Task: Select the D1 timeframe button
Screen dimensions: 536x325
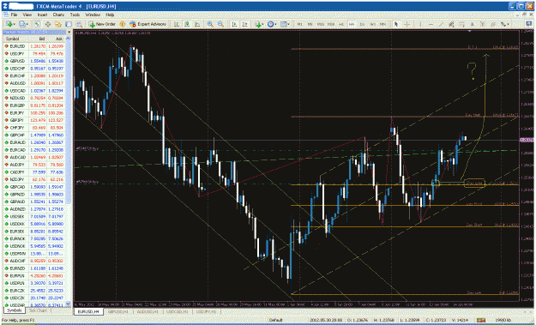Action: coord(363,24)
